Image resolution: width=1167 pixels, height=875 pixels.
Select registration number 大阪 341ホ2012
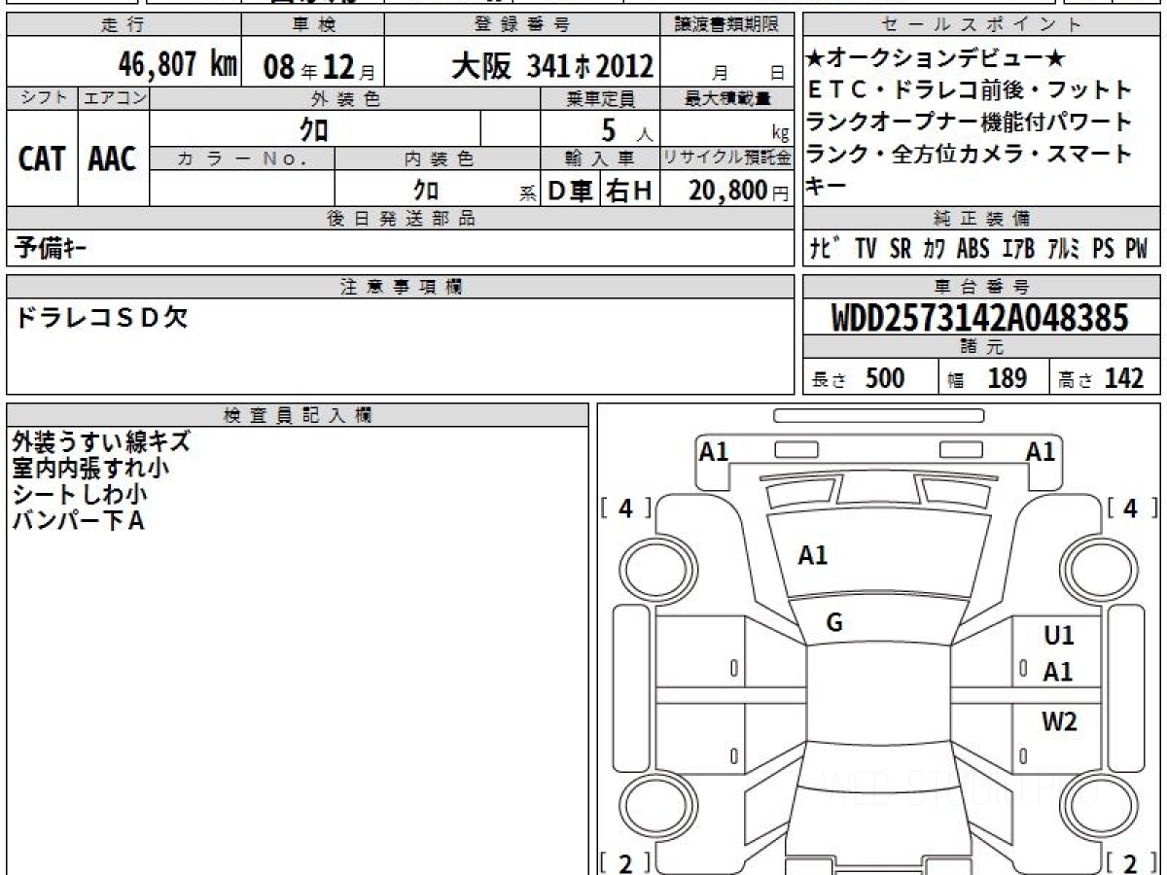552,65
